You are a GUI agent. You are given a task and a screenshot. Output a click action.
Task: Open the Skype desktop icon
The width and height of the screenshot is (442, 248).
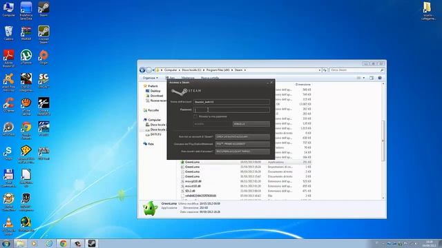click(x=8, y=153)
